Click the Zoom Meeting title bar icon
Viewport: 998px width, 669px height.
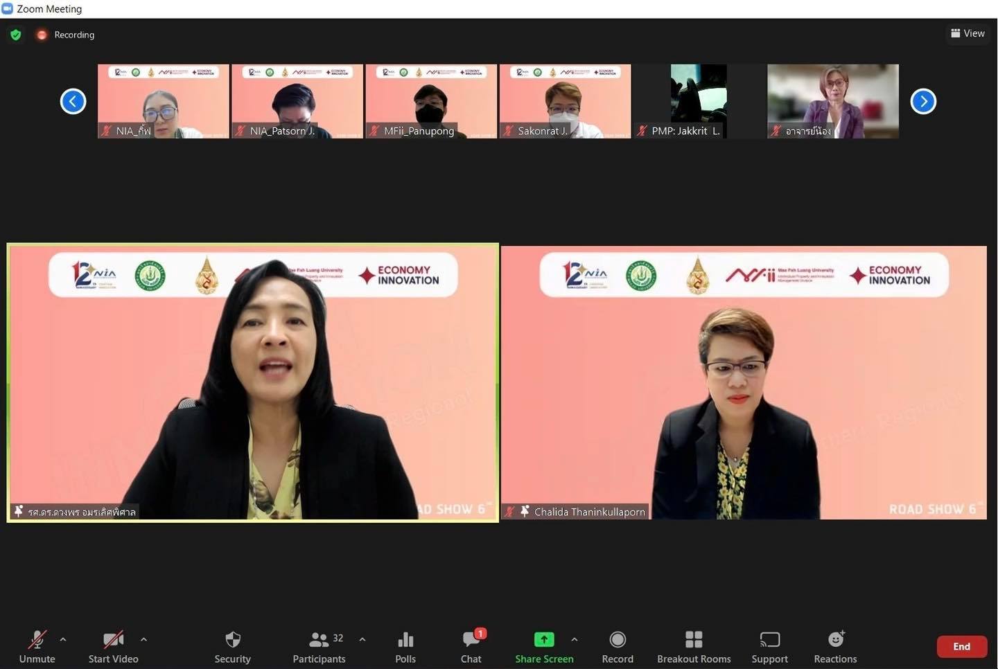[x=8, y=8]
